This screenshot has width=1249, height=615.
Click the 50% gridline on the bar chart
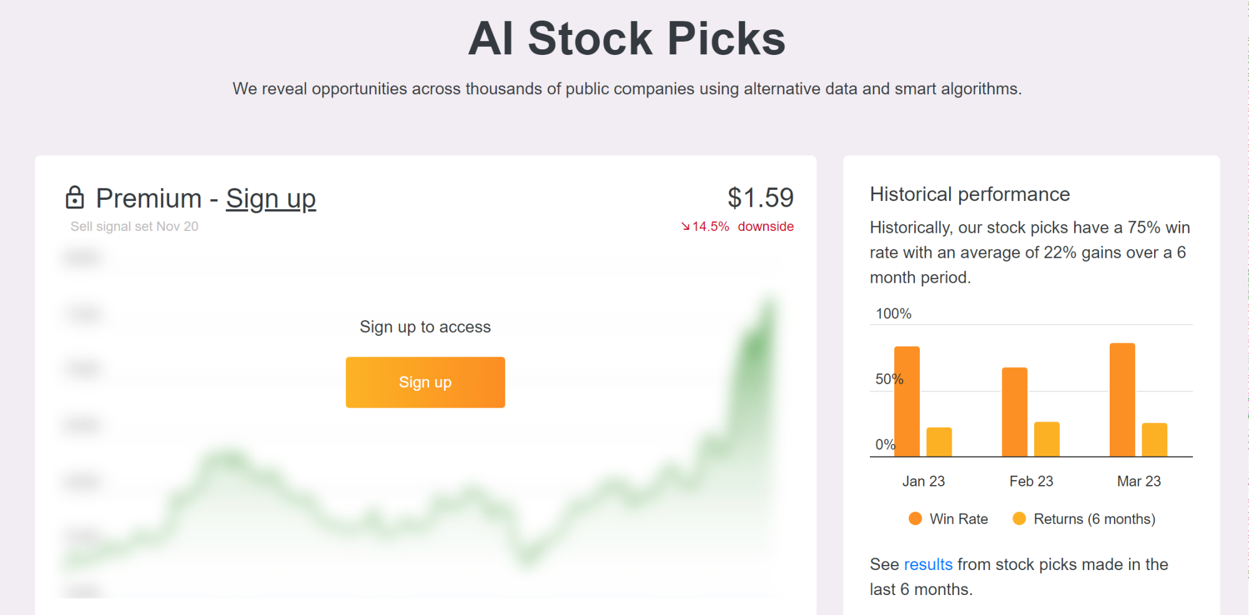pos(1030,392)
